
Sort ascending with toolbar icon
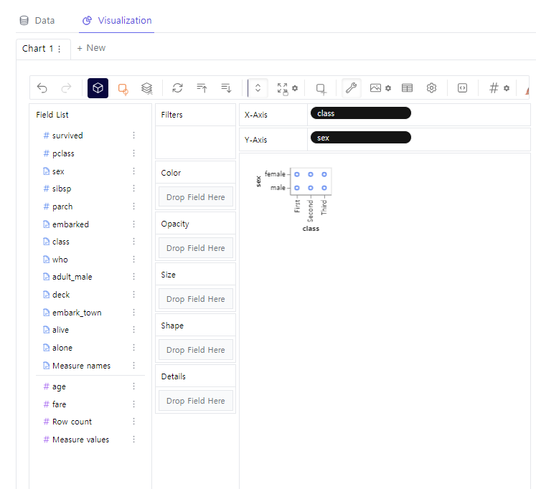point(202,88)
